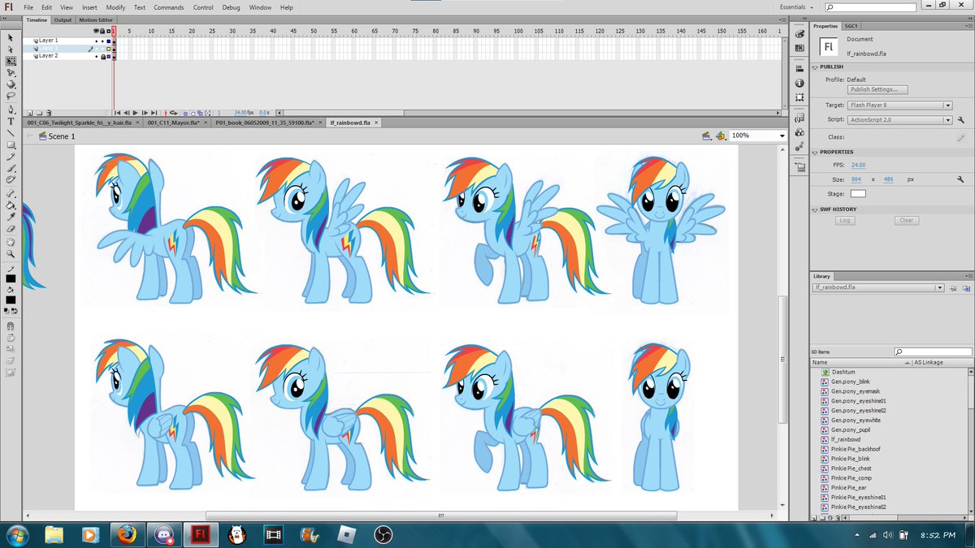The image size is (975, 548).
Task: Toggle visibility of Layer 2
Action: [97, 56]
